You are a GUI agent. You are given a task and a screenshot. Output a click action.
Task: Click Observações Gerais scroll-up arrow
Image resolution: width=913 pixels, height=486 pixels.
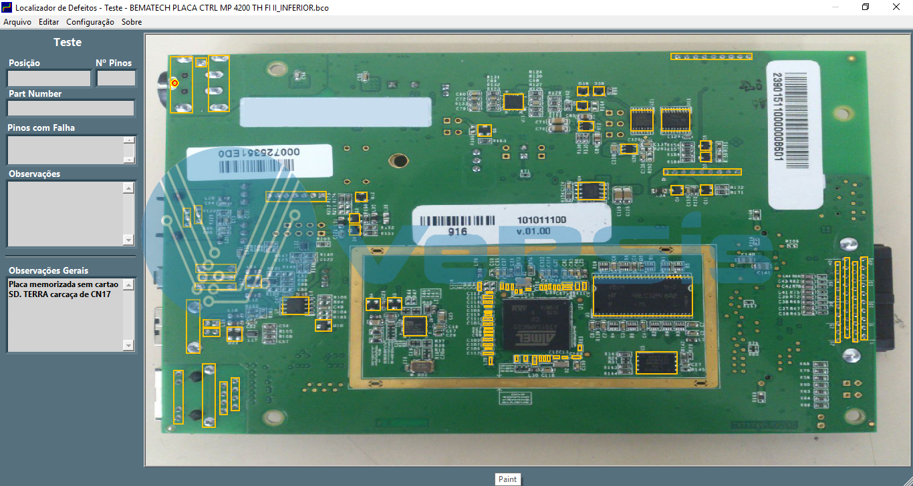click(129, 284)
